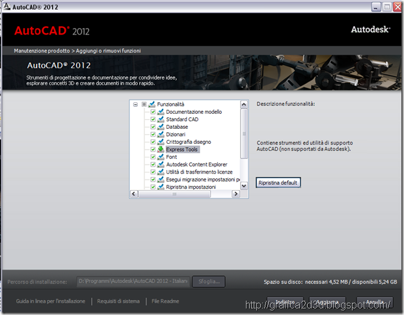Click the feature list scroll down arrow

point(244,185)
